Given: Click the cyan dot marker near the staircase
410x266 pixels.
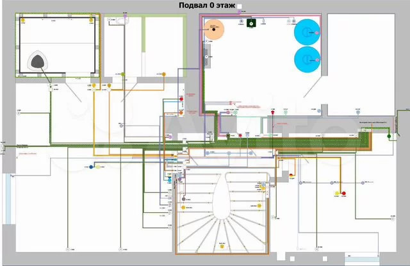Looking at the screenshot, I should click(169, 180).
